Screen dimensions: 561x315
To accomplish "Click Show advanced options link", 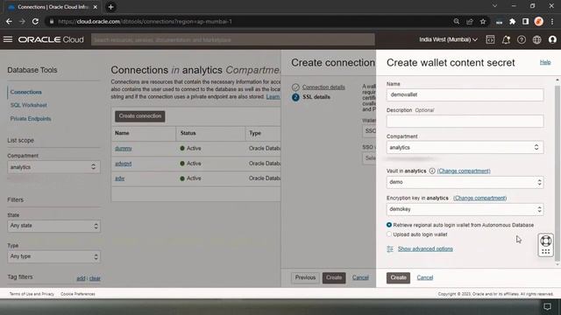I will click(425, 248).
